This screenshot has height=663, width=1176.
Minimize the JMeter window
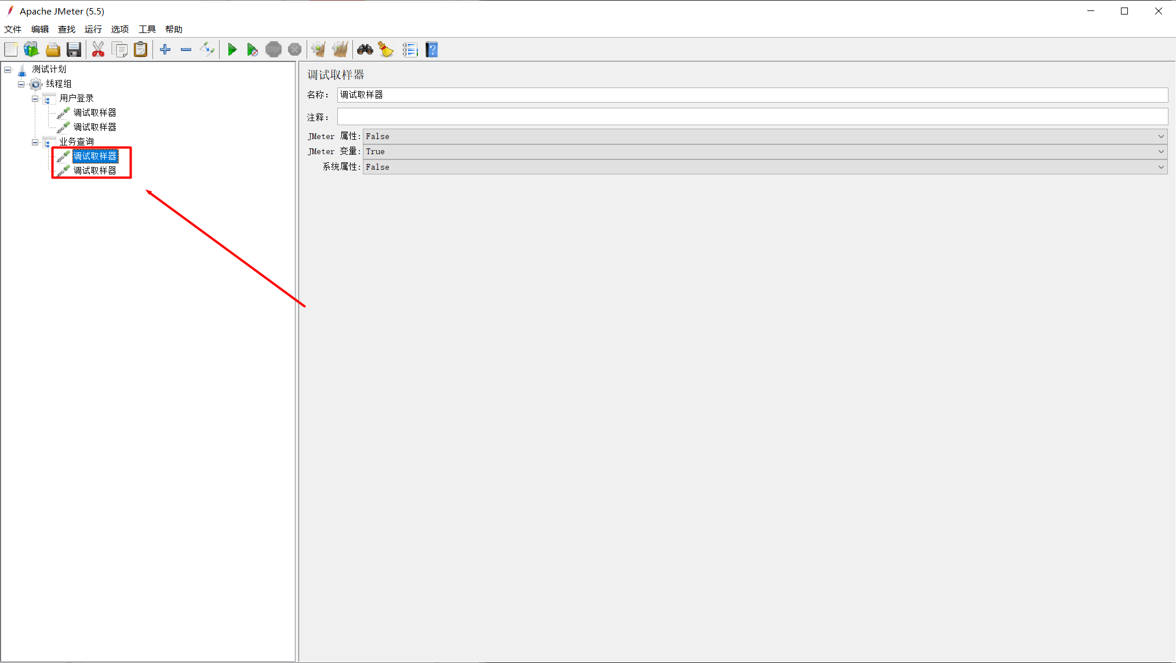[x=1091, y=11]
